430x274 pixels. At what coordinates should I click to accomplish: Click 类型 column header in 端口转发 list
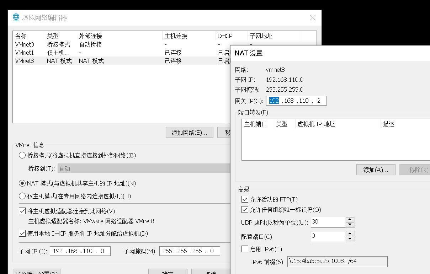[x=285, y=124]
